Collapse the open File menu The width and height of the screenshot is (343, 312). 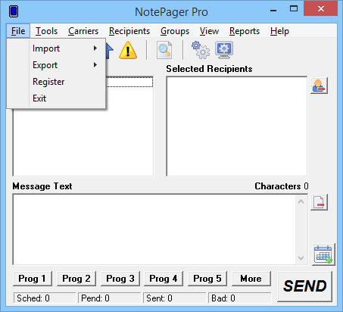(18, 31)
